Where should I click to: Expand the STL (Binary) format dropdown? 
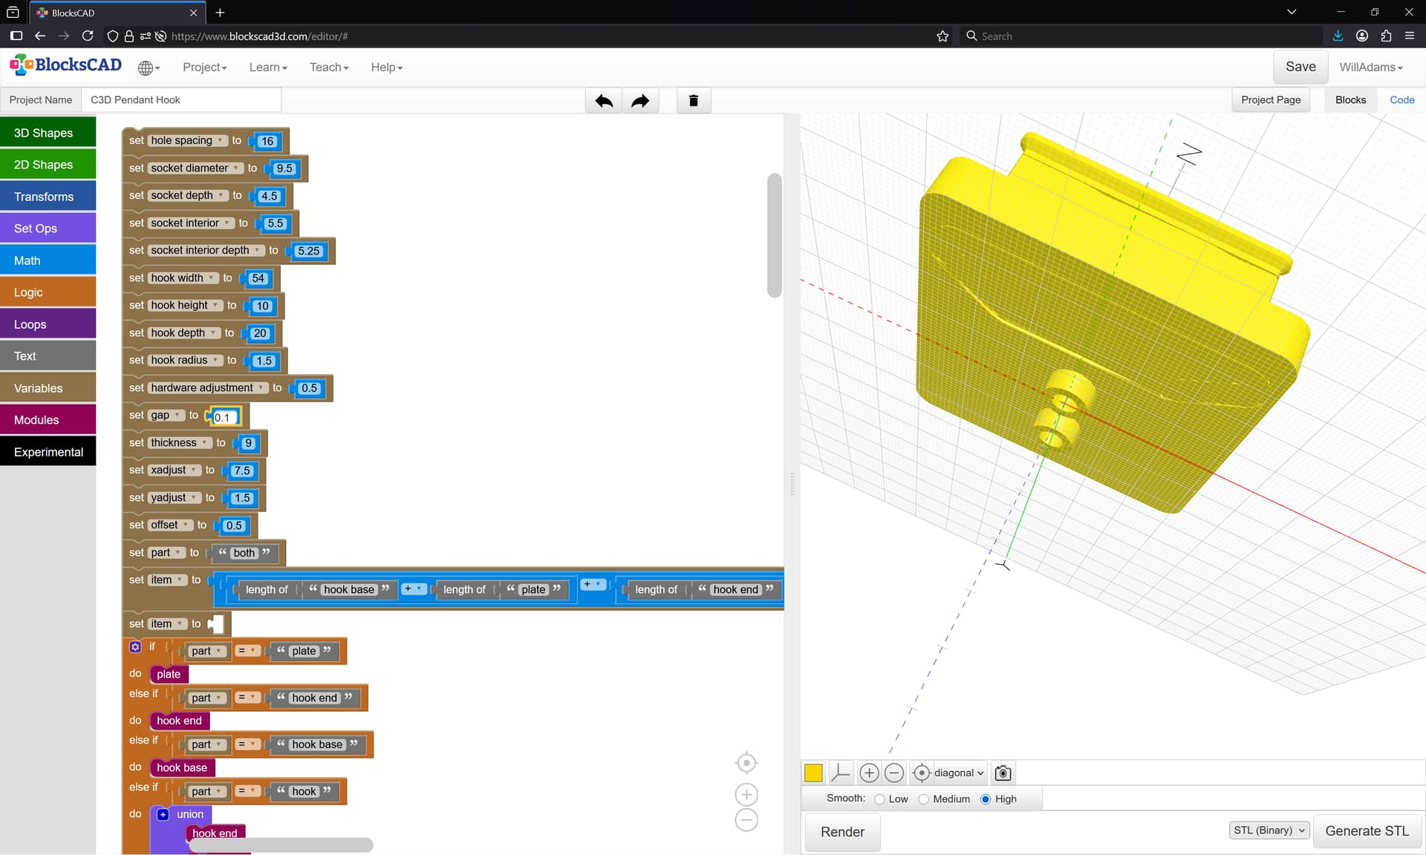pyautogui.click(x=1269, y=831)
